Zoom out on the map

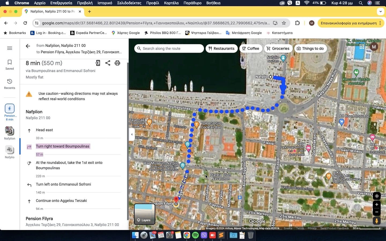(377, 212)
